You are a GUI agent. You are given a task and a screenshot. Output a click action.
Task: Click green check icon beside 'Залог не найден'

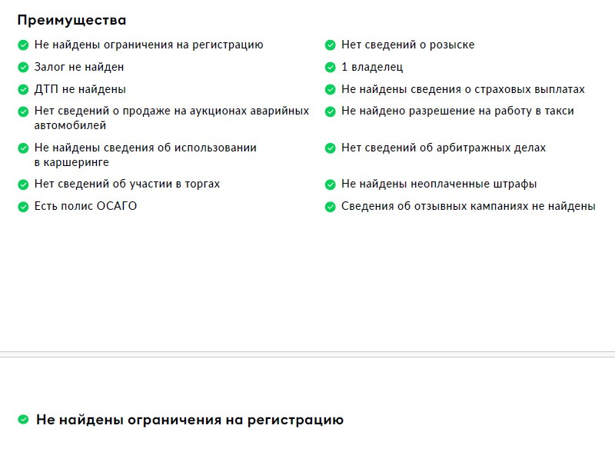[x=23, y=68]
